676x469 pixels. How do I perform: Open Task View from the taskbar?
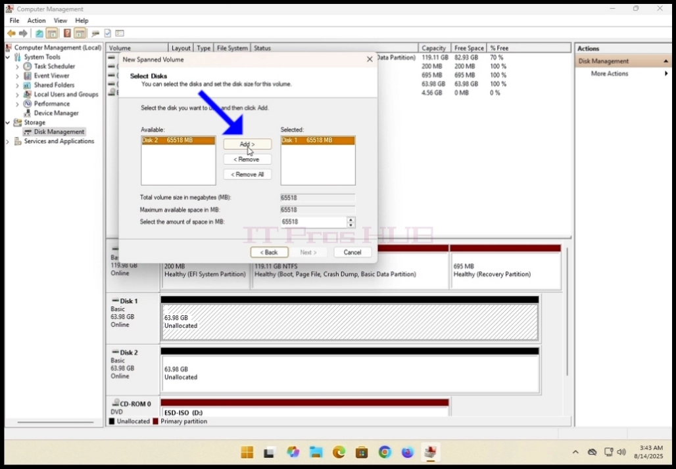tap(270, 452)
